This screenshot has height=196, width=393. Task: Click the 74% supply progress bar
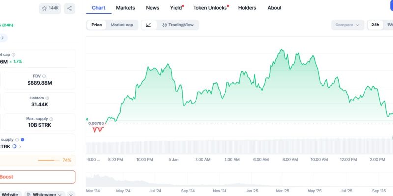49,160
